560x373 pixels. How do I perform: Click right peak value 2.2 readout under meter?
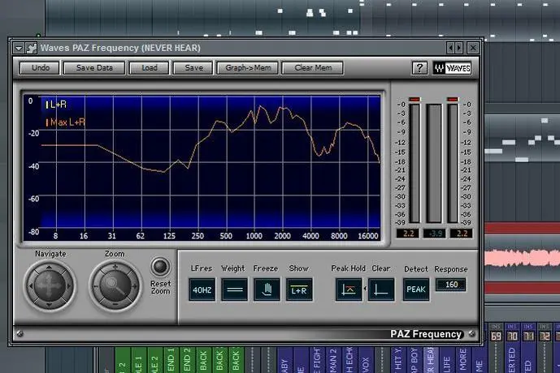click(x=462, y=234)
